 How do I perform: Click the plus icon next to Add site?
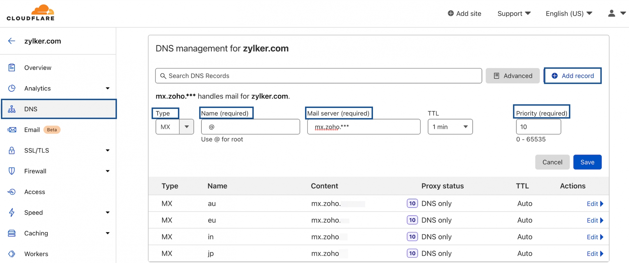[451, 13]
